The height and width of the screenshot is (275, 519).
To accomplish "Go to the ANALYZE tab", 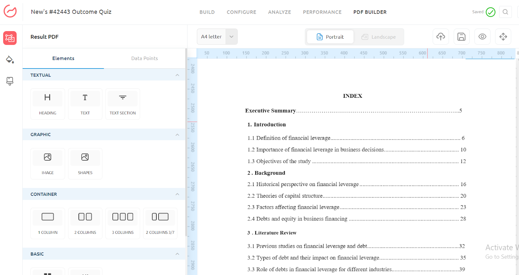I will [279, 12].
